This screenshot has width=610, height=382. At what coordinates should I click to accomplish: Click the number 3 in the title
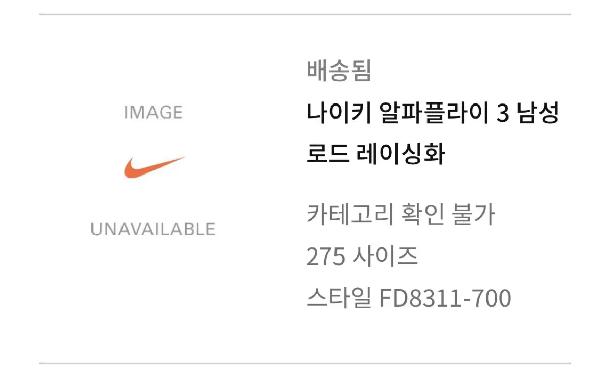click(x=502, y=114)
